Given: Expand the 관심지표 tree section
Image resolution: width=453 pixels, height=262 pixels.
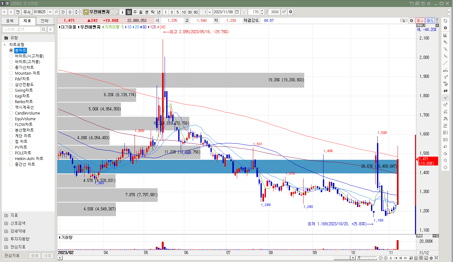Looking at the screenshot, I should click(6, 247).
